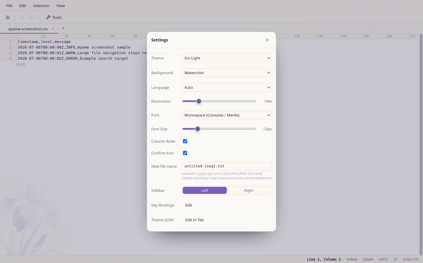Click the 18% Illustration value
Image resolution: width=423 pixels, height=263 pixels.
pos(268,101)
